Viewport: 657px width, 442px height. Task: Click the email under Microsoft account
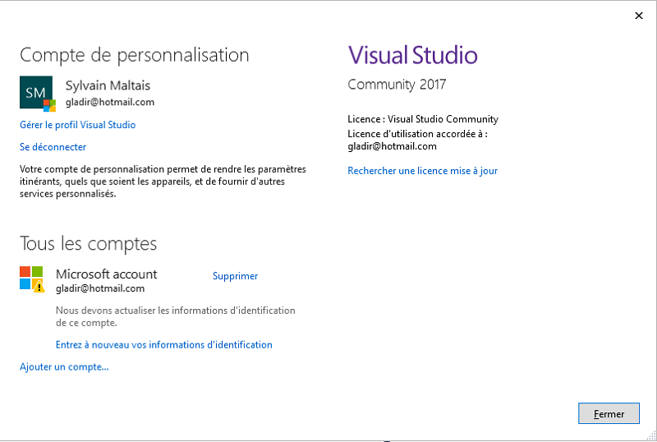pos(100,288)
